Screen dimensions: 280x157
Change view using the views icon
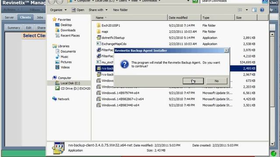tap(240, 10)
